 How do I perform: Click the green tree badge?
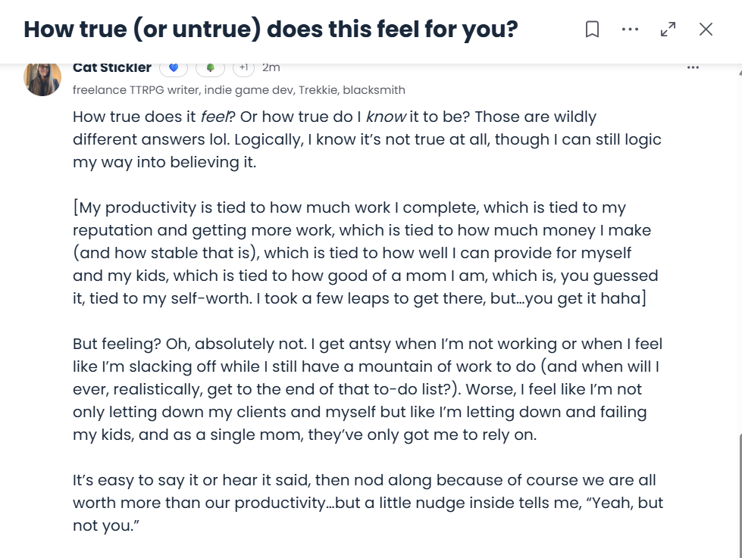click(x=211, y=68)
